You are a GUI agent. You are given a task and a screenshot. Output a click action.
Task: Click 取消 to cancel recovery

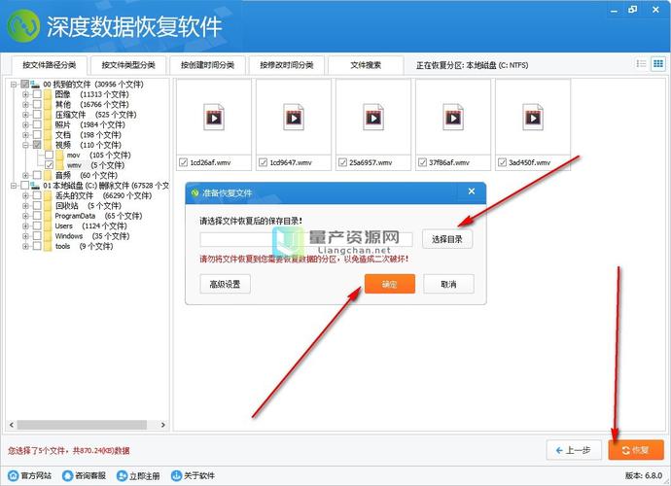449,284
